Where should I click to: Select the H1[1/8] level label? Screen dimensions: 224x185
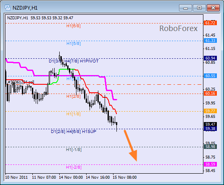[x=74, y=114]
